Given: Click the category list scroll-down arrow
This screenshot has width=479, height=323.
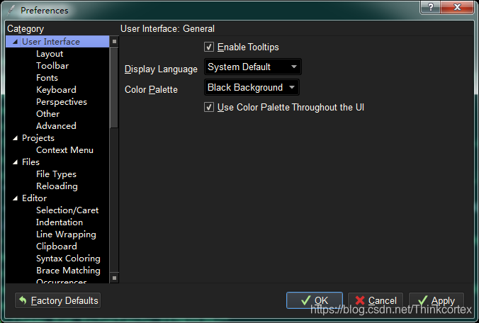Looking at the screenshot, I should [114, 278].
